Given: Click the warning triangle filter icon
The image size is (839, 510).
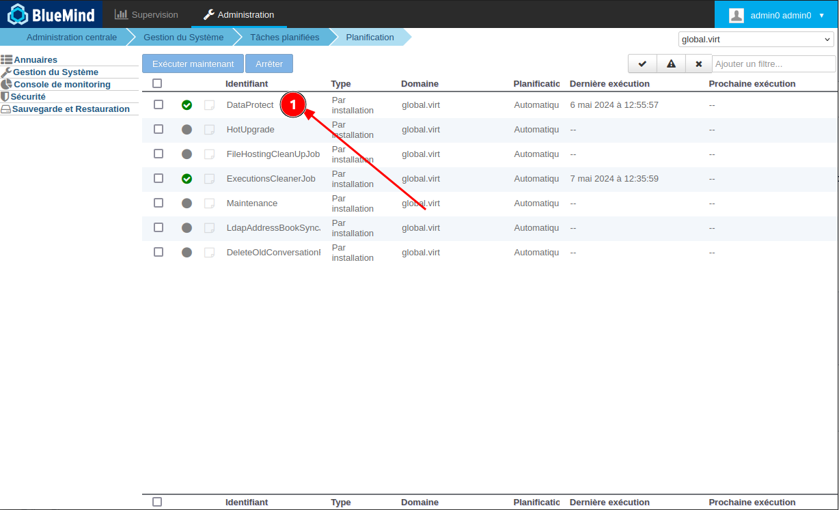Looking at the screenshot, I should pos(671,63).
